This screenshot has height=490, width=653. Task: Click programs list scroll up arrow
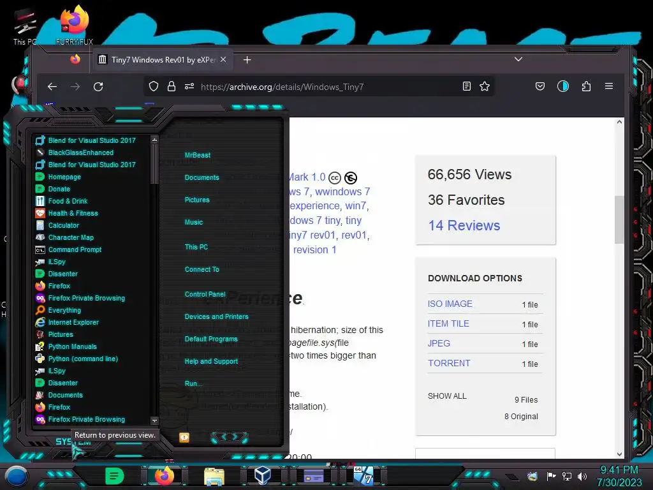(x=154, y=140)
